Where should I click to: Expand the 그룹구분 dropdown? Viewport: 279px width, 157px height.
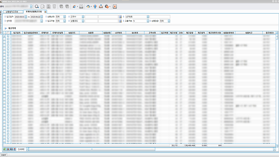[x=148, y=21]
